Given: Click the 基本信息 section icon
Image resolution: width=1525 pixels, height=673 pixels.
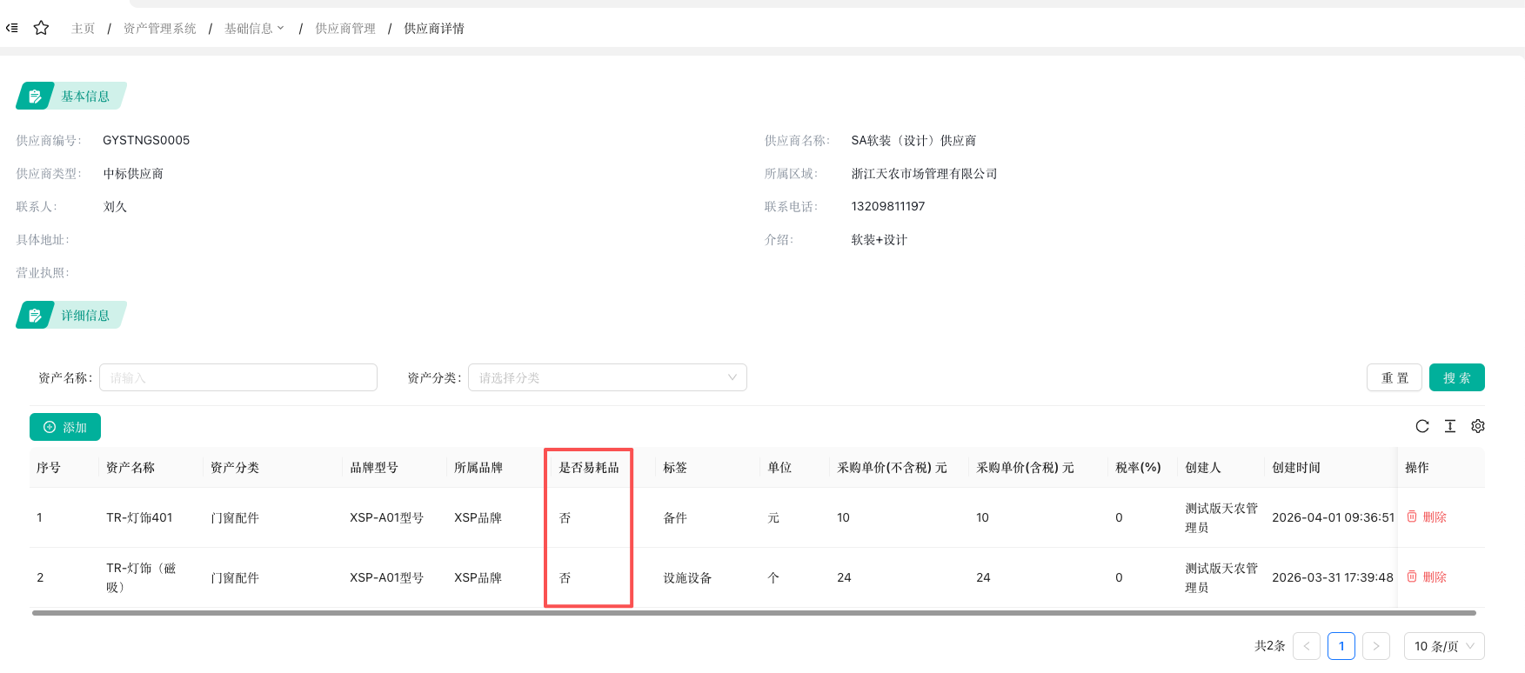Looking at the screenshot, I should pos(35,97).
